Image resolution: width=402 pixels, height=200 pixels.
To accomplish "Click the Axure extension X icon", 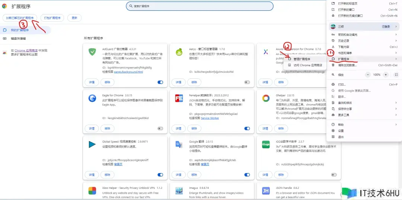I will click(x=266, y=52).
